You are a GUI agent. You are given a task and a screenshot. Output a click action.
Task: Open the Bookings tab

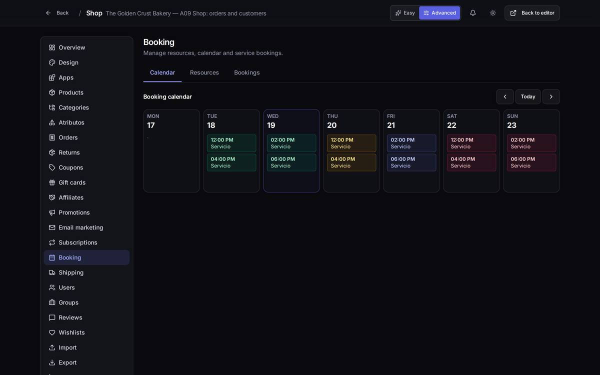pyautogui.click(x=247, y=72)
